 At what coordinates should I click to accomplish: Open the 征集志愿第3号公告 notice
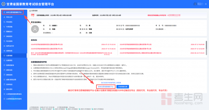pos(136,45)
